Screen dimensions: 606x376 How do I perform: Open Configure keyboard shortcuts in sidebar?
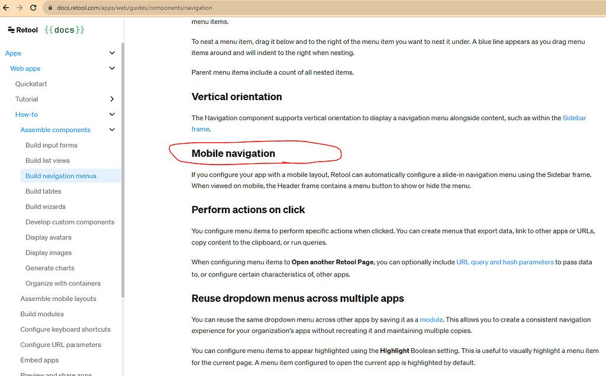[x=65, y=329]
